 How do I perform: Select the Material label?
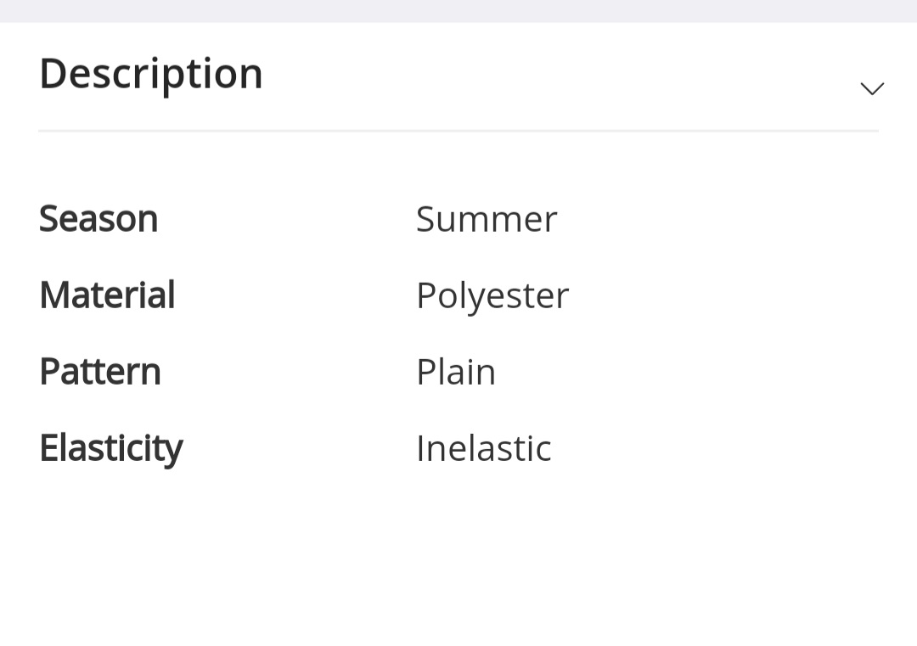point(107,295)
